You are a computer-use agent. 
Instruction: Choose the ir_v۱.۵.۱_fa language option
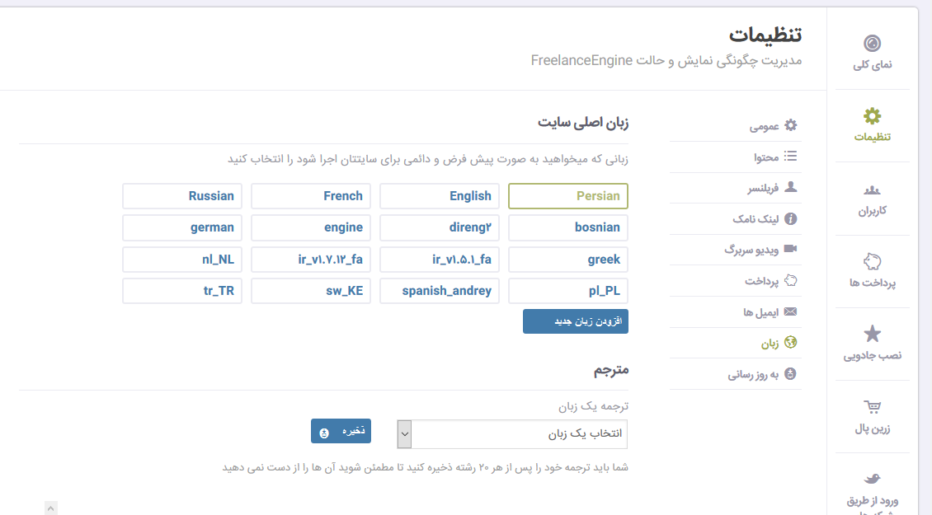(x=440, y=260)
